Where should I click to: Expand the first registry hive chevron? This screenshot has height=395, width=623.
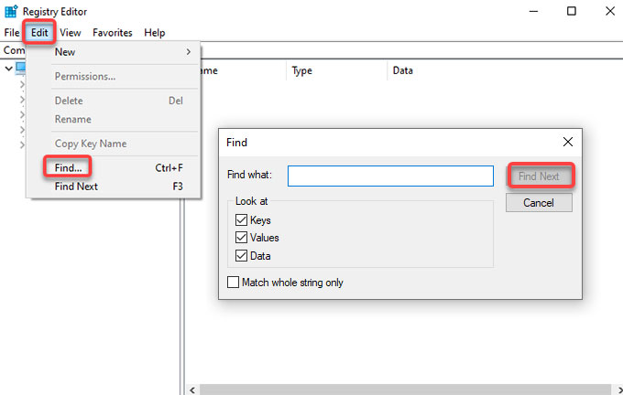[22, 84]
